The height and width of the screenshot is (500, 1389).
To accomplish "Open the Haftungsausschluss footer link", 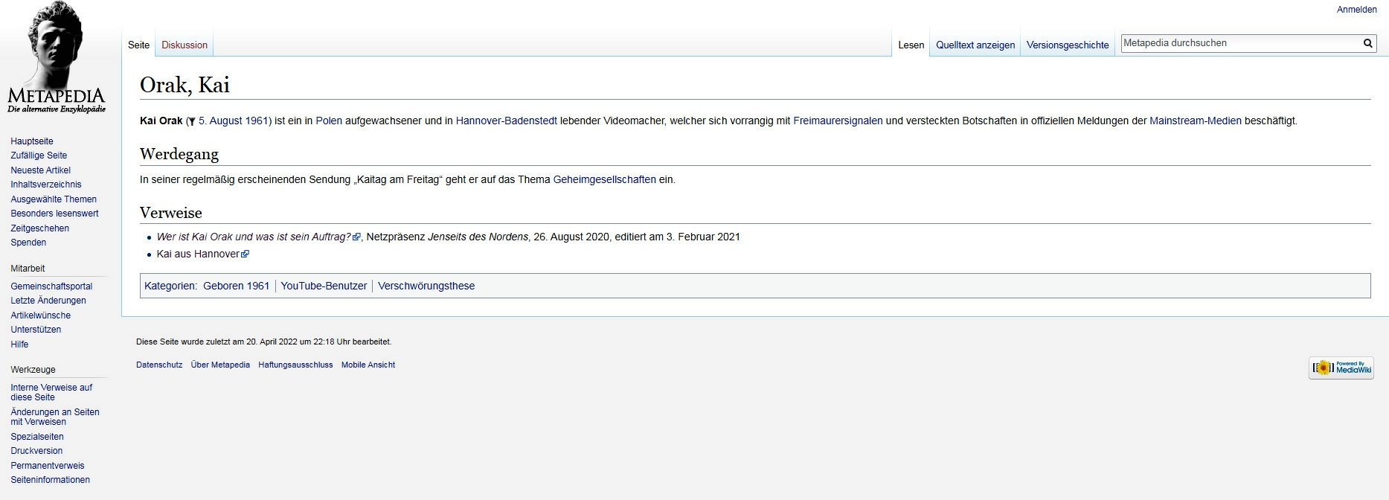I will [295, 365].
